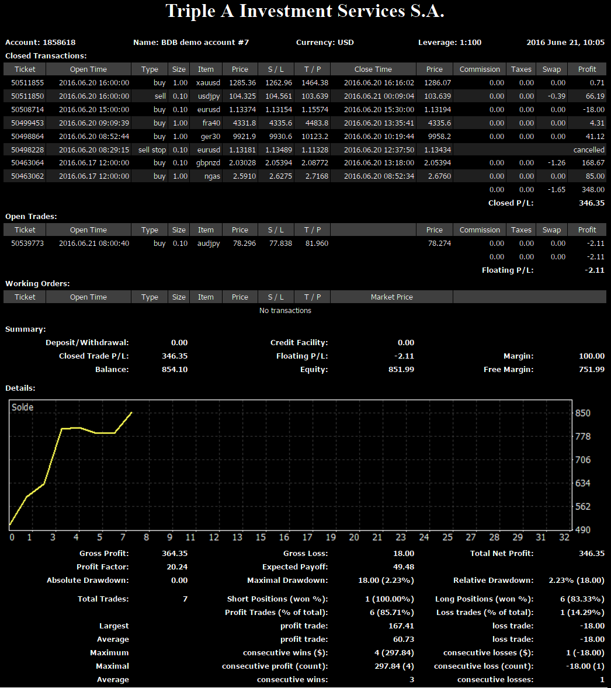Click the Triple A Investment Services title
This screenshot has height=688, width=611.
[305, 11]
